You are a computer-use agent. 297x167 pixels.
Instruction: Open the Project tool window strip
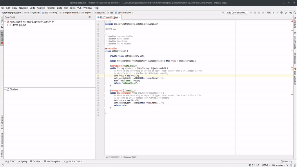point(2,23)
